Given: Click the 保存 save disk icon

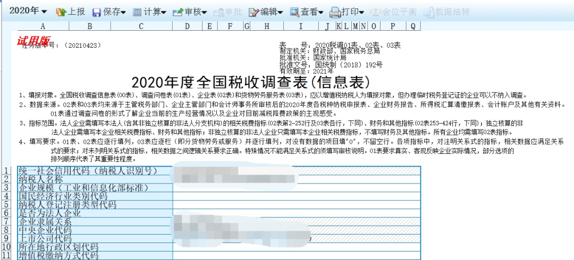Looking at the screenshot, I should click(97, 12).
